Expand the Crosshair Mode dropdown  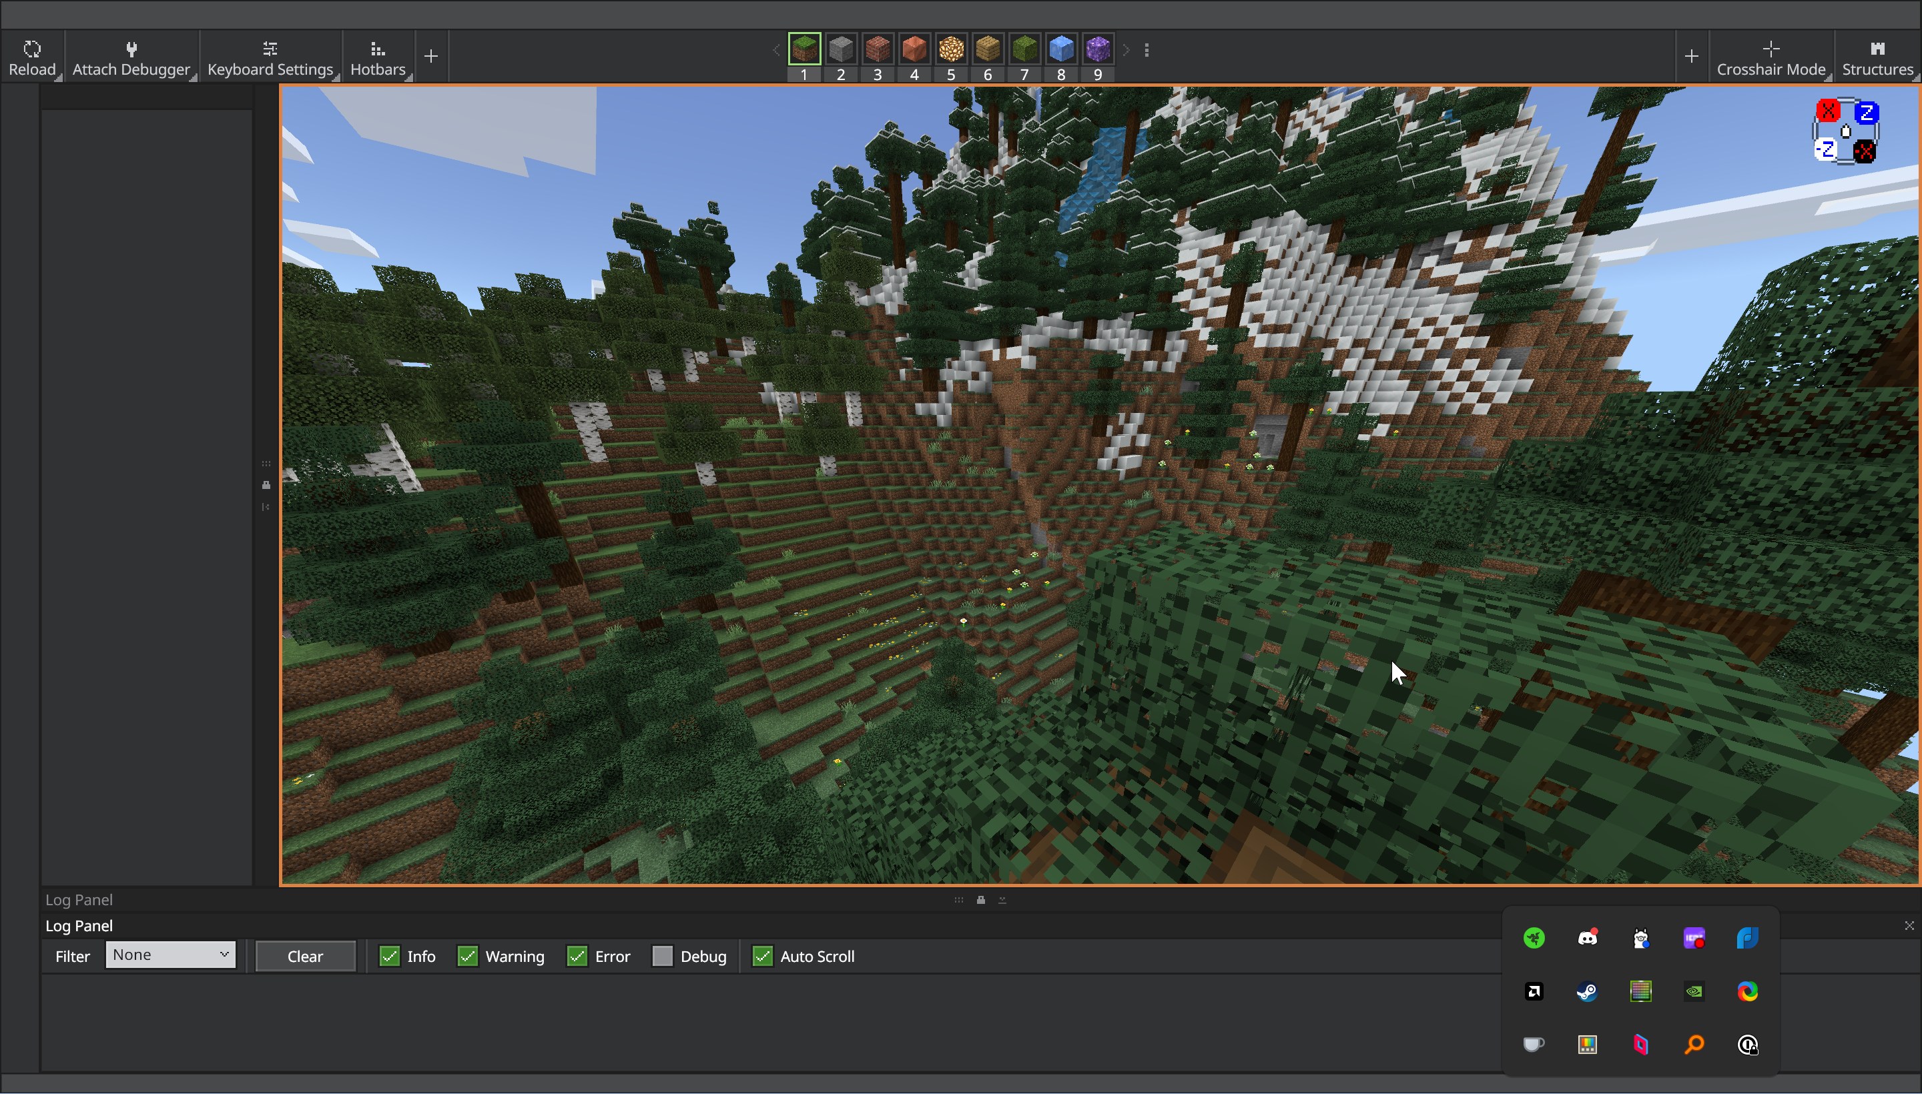pos(1771,57)
